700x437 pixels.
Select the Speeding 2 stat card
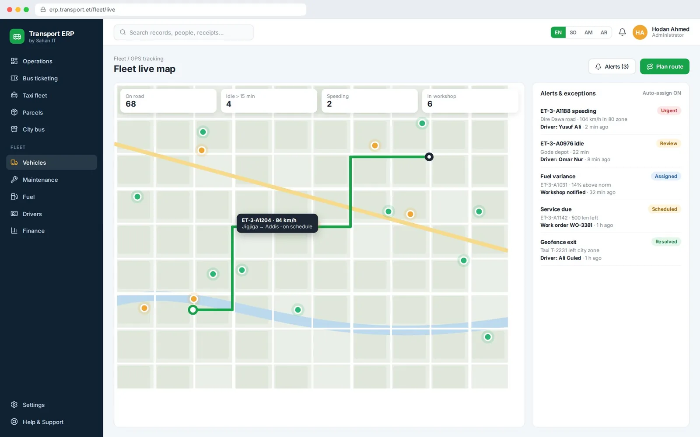point(370,101)
